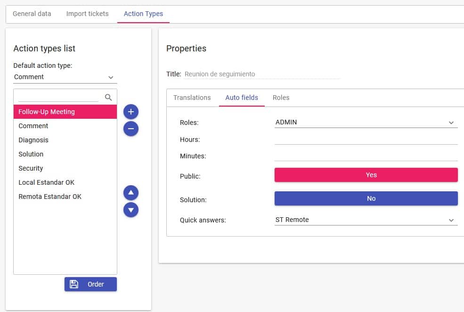
Task: Open the Import tickets tab
Action: tap(87, 14)
